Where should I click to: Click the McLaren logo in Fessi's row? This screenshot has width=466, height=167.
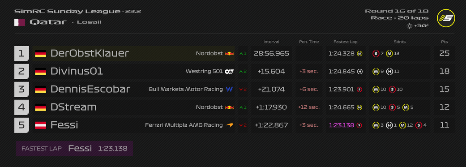click(x=230, y=125)
